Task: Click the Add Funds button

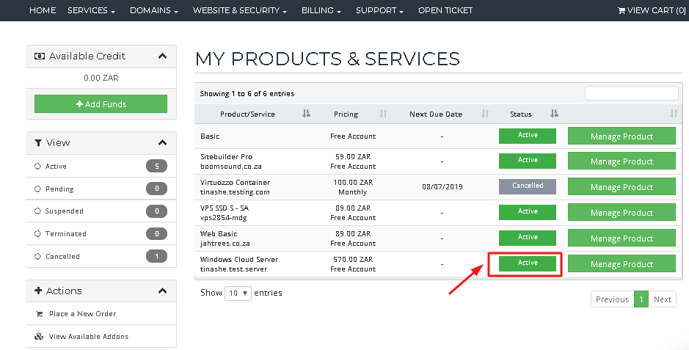Action: (x=101, y=104)
